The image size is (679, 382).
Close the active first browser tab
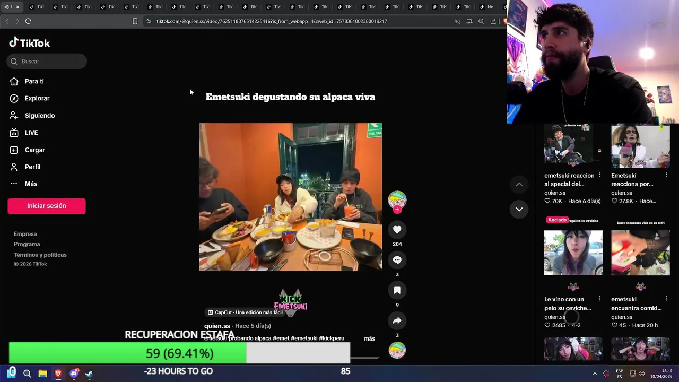18,7
